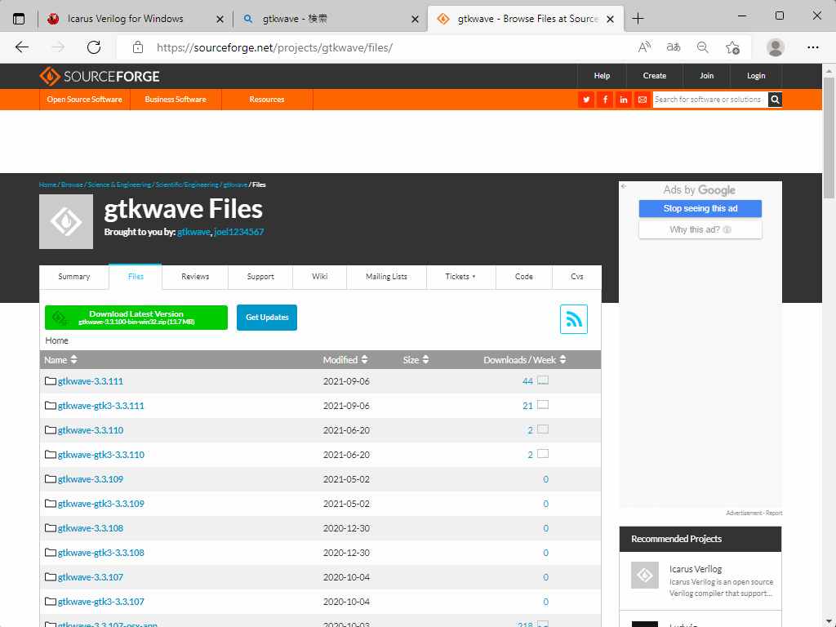Image resolution: width=836 pixels, height=627 pixels.
Task: Switch to the Mailing Lists tab
Action: tap(386, 277)
